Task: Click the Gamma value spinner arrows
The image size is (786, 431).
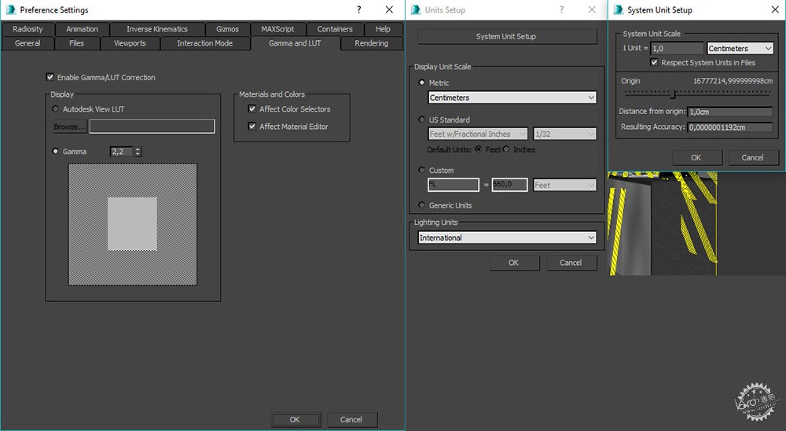Action: 138,152
